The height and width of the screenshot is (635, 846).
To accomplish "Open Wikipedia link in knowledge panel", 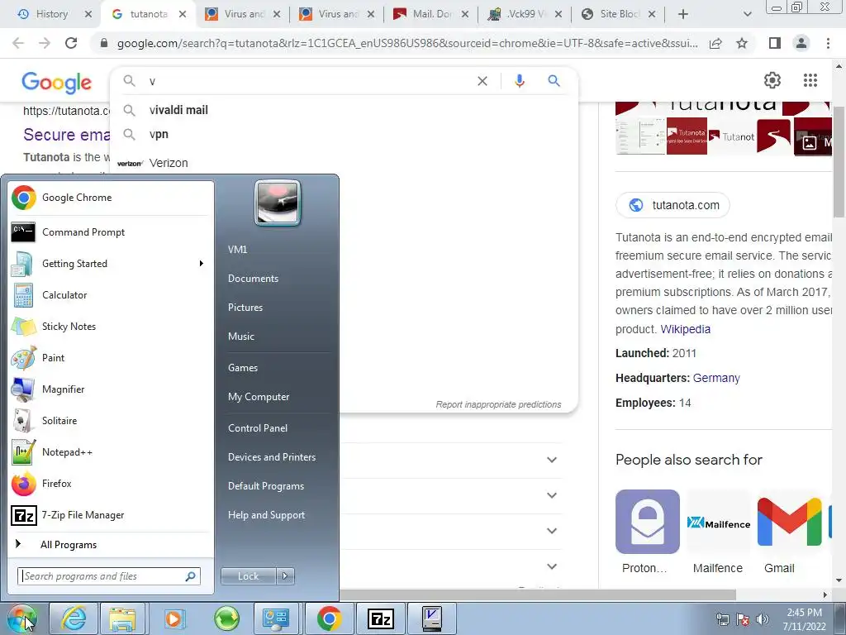I will 685,329.
